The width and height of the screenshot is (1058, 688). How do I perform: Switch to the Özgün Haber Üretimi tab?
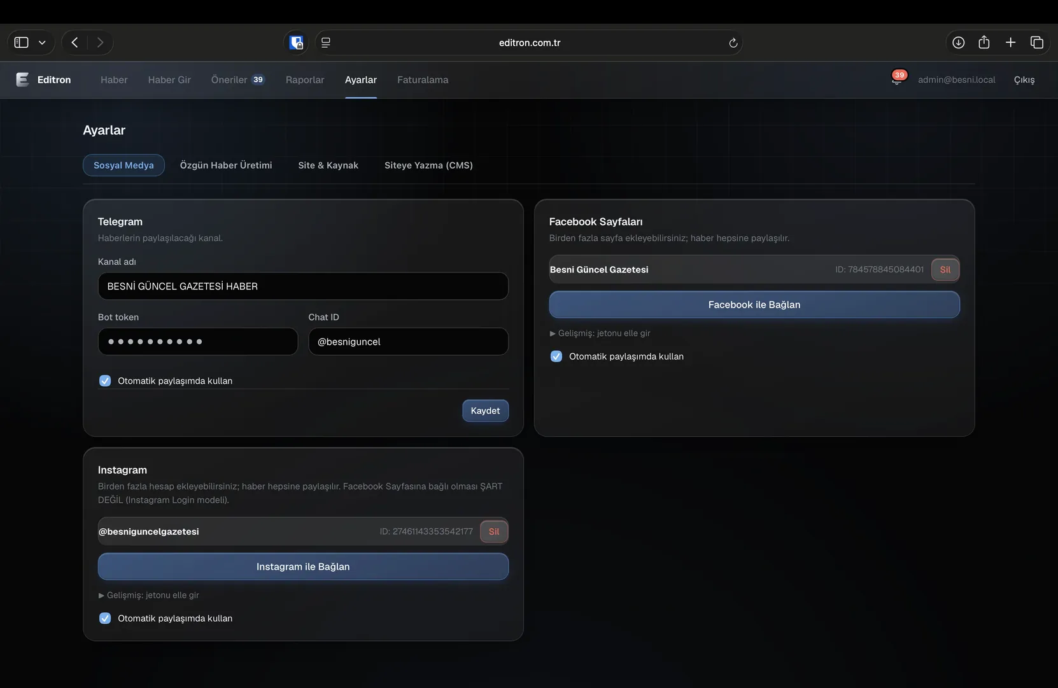[226, 165]
